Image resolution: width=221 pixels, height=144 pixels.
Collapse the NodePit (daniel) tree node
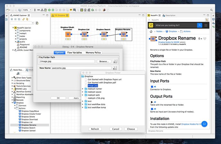click(x=13, y=28)
